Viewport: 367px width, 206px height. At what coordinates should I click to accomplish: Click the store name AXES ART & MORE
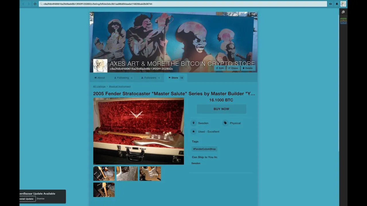click(x=182, y=64)
